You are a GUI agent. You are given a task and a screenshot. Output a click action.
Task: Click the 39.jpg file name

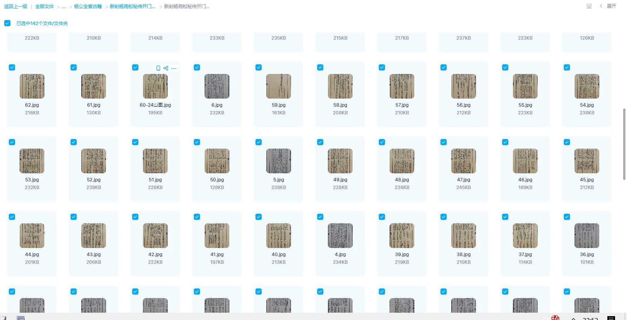[x=402, y=255]
